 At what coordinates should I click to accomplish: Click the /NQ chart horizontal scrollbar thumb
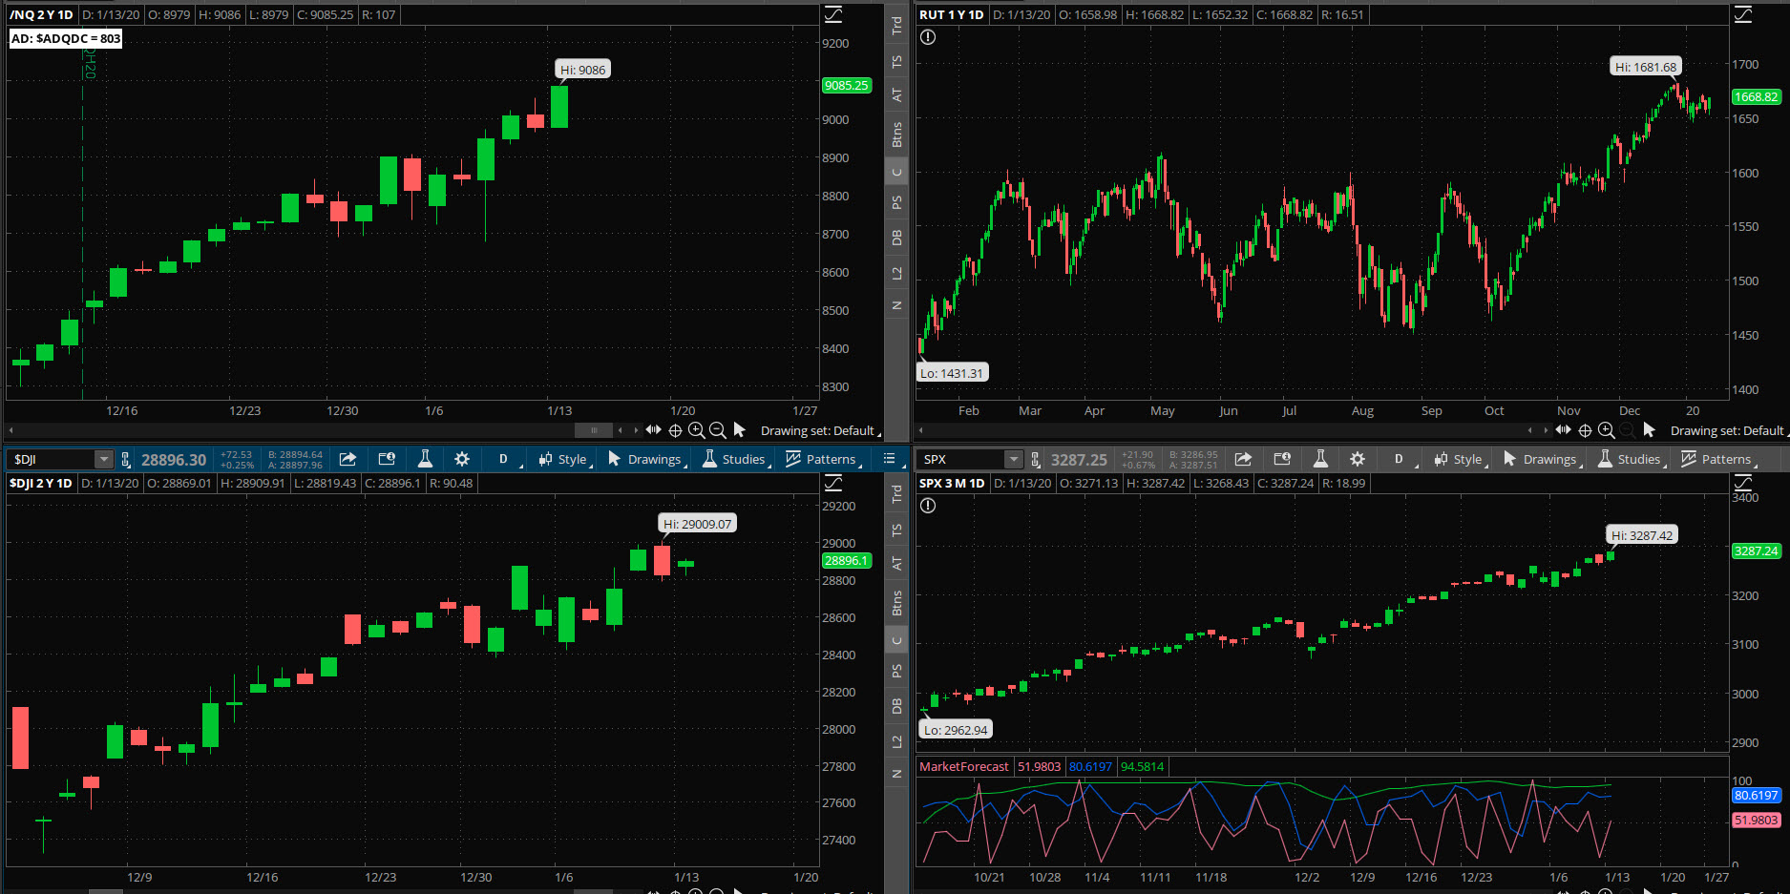[x=594, y=430]
